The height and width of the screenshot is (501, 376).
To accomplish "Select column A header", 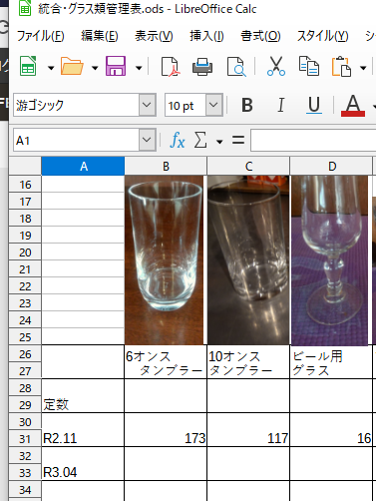I will (83, 166).
